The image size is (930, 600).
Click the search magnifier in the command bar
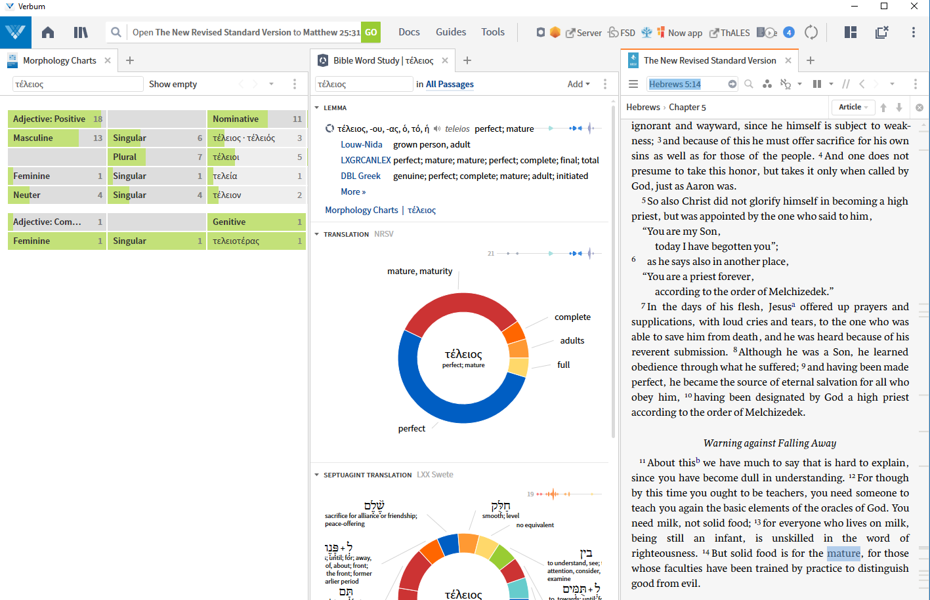pyautogui.click(x=116, y=32)
